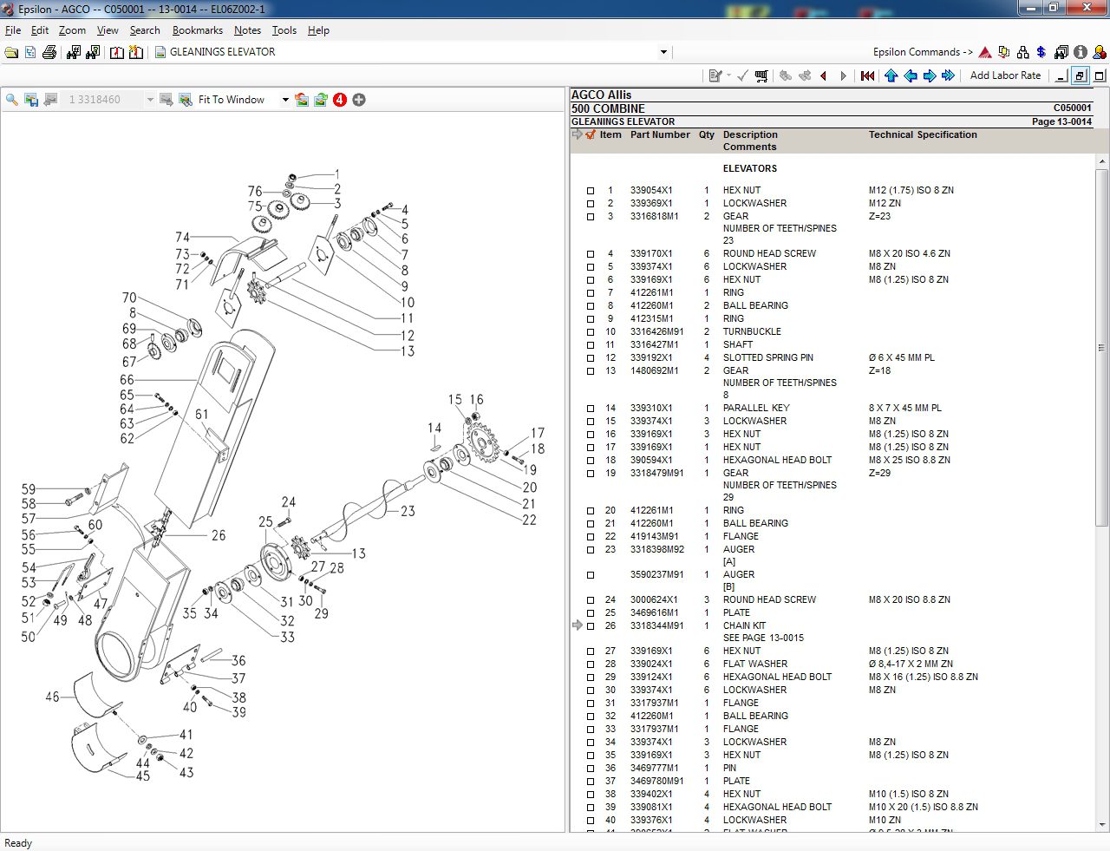Open part number search with binoculars tool

[x=74, y=52]
